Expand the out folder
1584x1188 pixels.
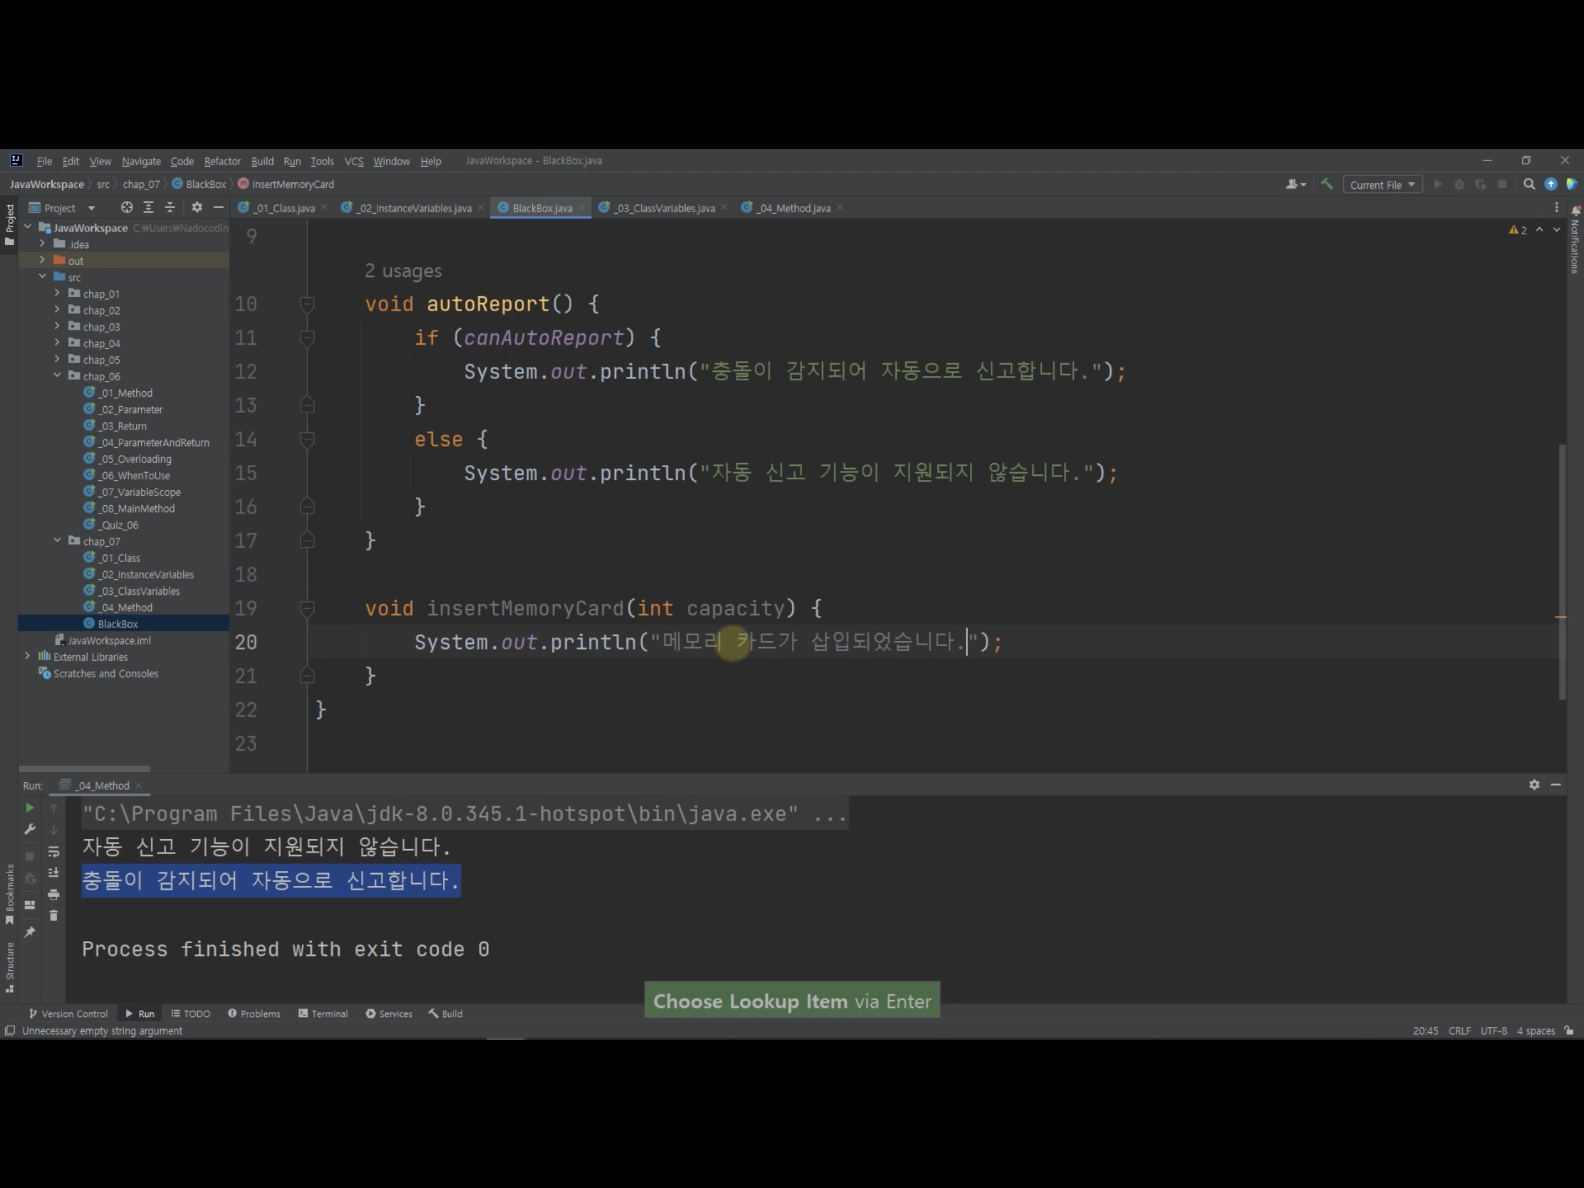[42, 260]
